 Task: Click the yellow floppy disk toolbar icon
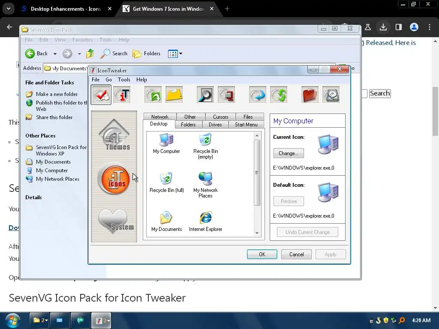click(174, 95)
